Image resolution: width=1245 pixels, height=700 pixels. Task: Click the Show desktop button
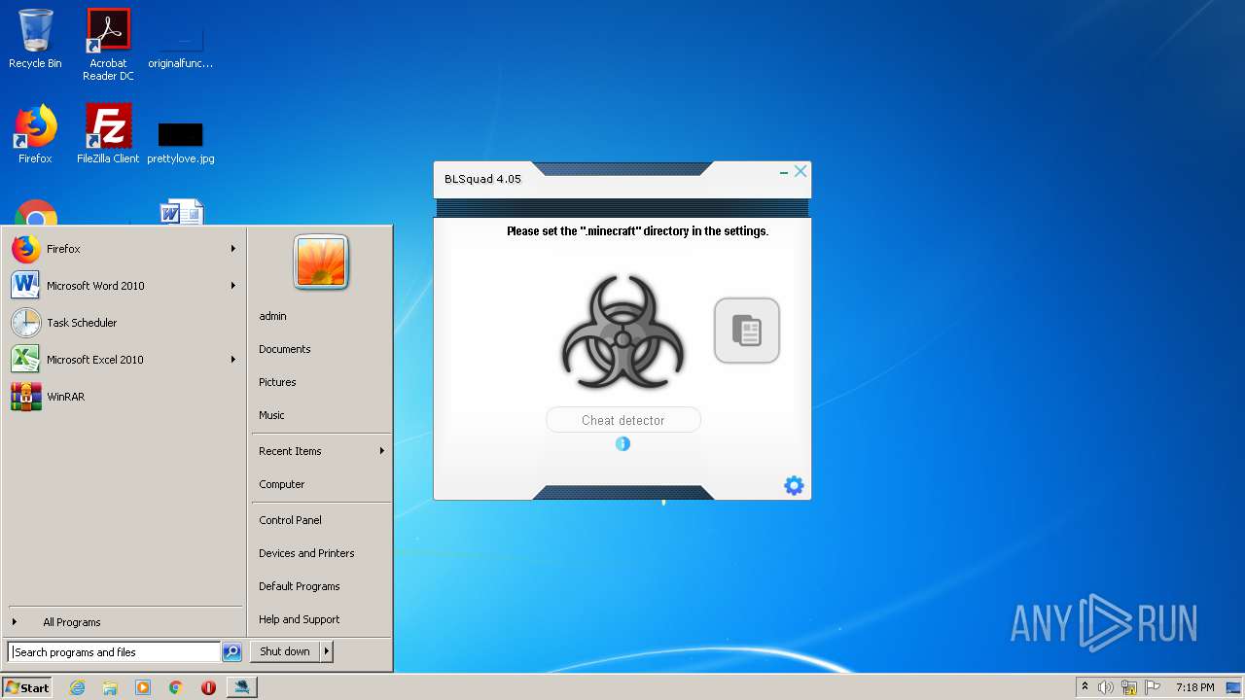(1235, 687)
